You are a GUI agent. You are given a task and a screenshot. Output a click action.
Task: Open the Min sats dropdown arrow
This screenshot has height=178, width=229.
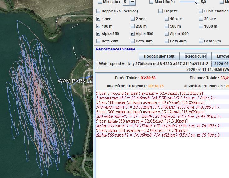[133, 2]
